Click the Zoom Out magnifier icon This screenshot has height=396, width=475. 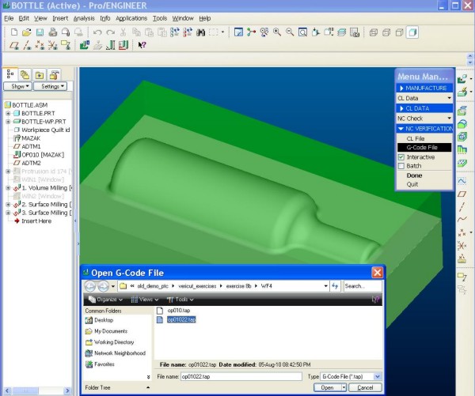click(x=290, y=32)
